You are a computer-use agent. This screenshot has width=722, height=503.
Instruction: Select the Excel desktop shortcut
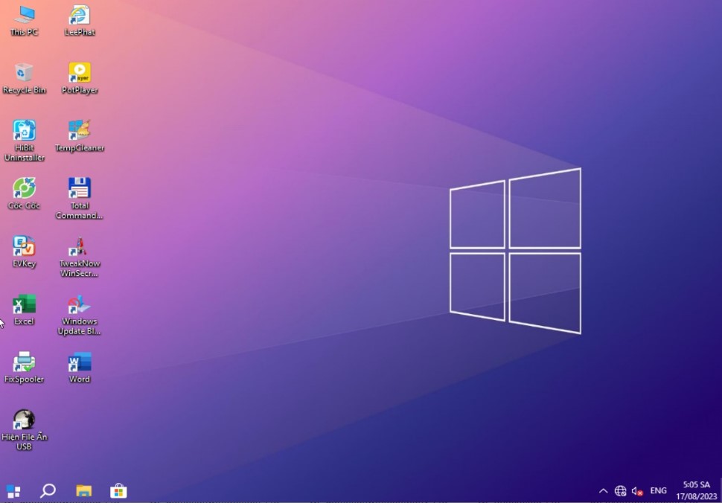24,310
